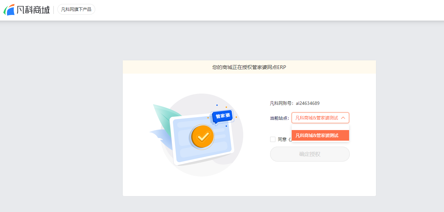Tick the 同意 agreement checkbox
The image size is (444, 212).
pyautogui.click(x=273, y=139)
